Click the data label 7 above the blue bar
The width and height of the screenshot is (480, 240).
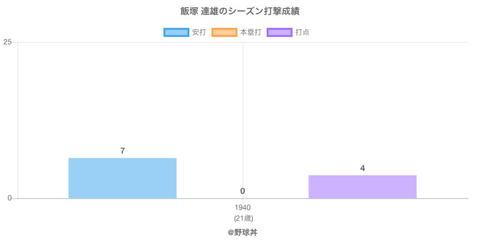pyautogui.click(x=122, y=151)
